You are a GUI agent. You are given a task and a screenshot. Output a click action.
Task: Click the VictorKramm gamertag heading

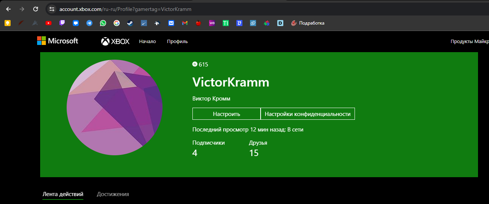point(231,82)
